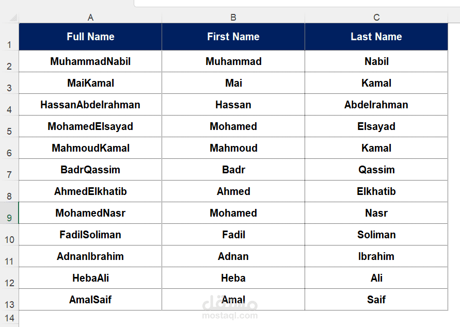Select row 14 header

(x=9, y=318)
